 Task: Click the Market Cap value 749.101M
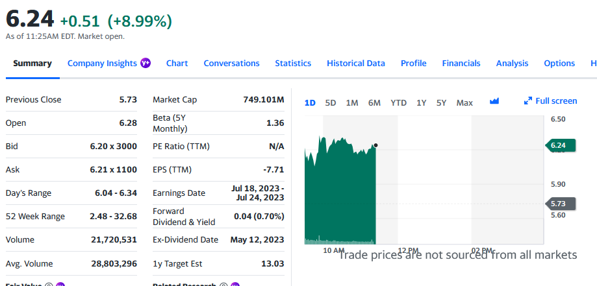coord(264,100)
